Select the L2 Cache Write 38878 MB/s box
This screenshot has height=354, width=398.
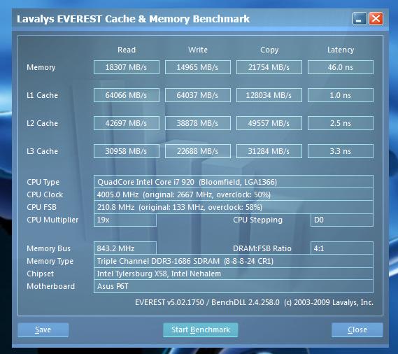click(x=198, y=123)
